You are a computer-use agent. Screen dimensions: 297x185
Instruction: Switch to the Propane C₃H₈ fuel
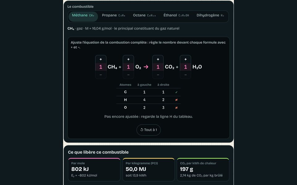pos(114,15)
